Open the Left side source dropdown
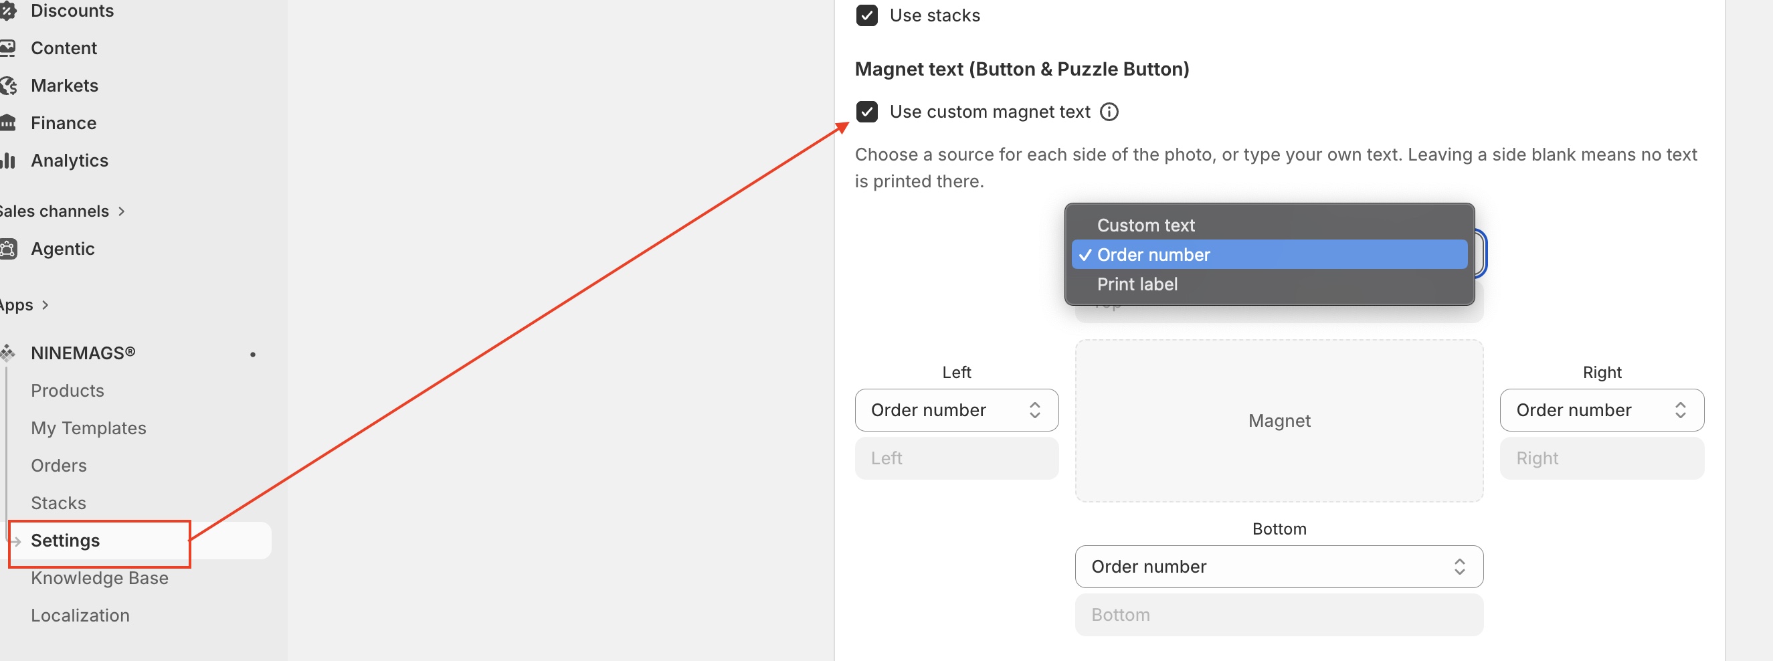This screenshot has height=661, width=1773. (x=956, y=410)
